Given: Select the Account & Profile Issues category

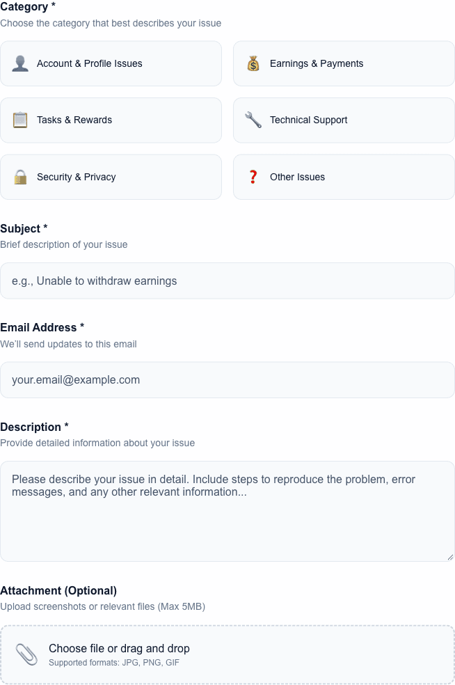Looking at the screenshot, I should (111, 64).
